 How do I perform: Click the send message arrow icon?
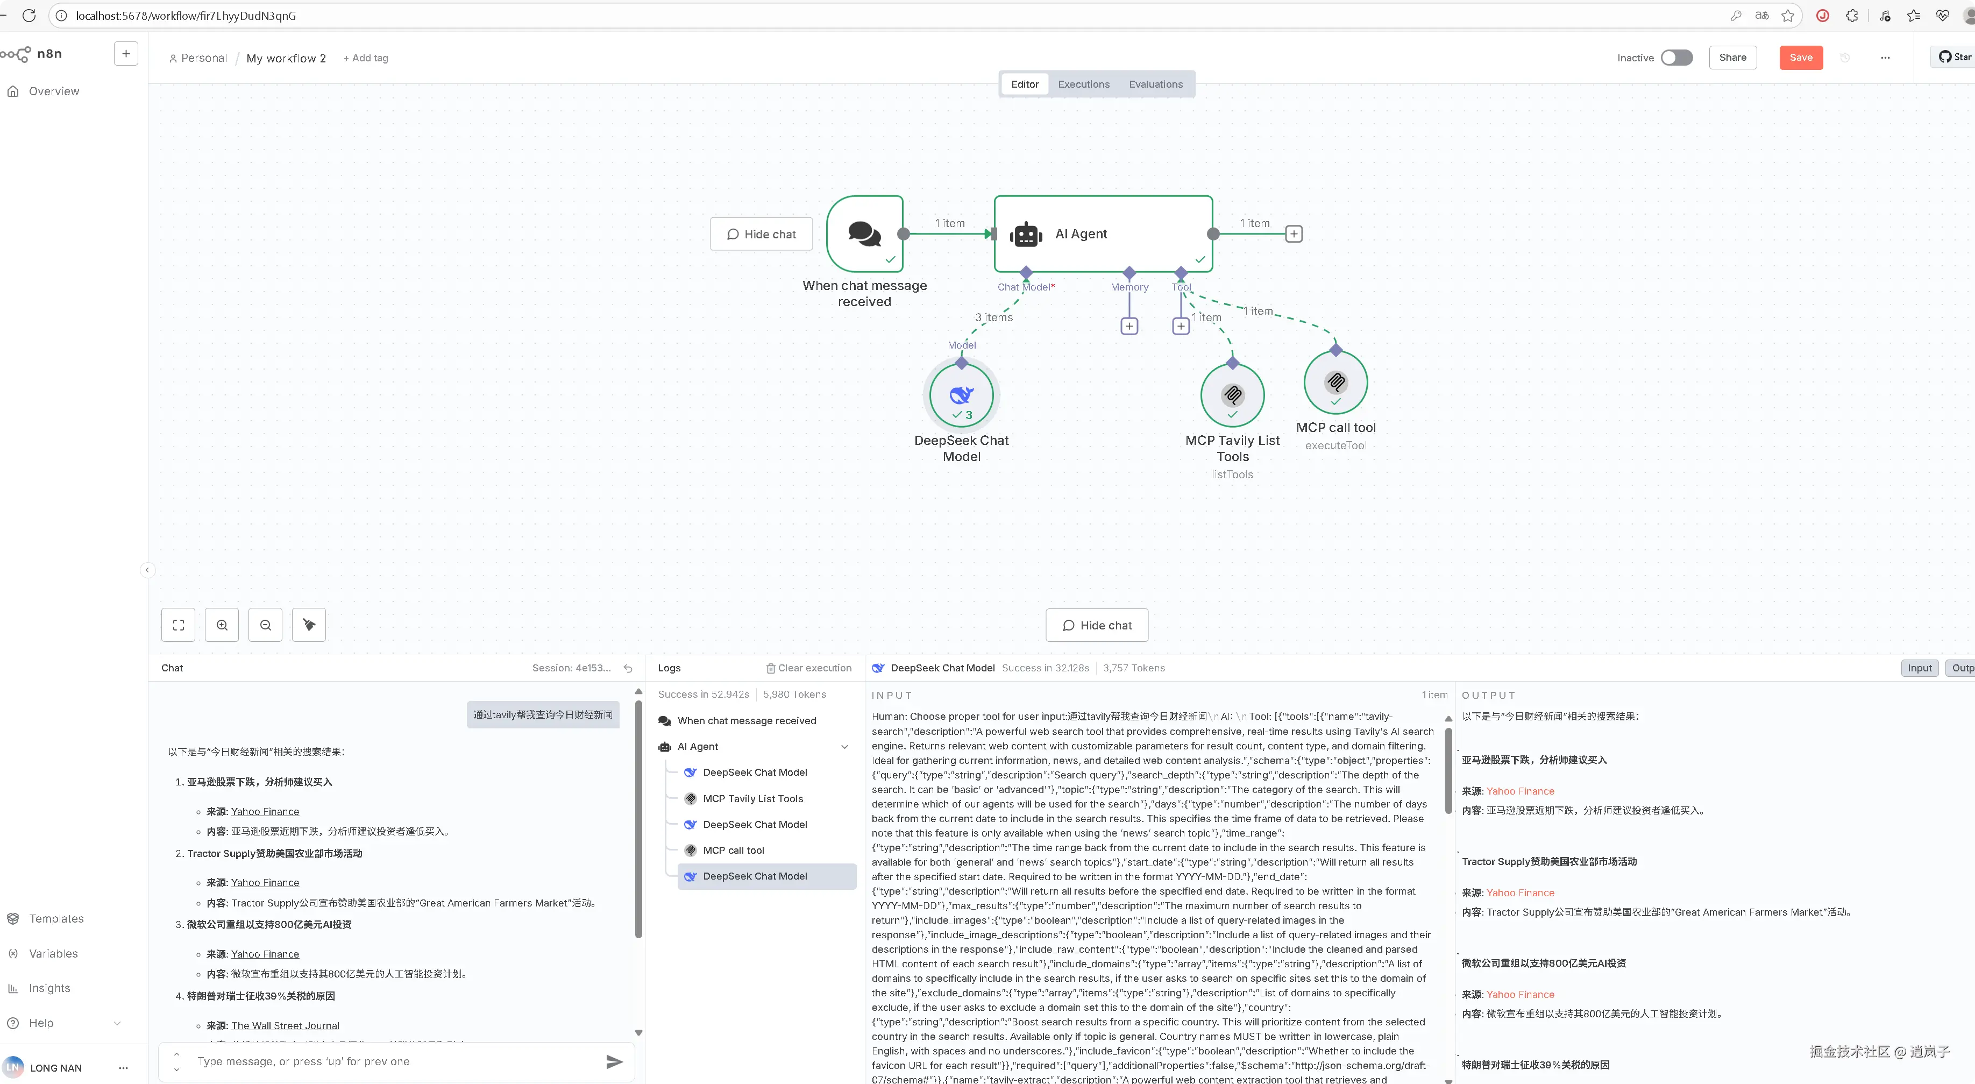pos(614,1061)
